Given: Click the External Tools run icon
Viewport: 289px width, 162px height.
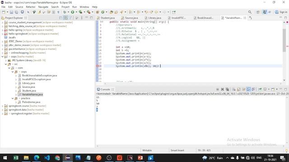Looking at the screenshot, I should point(89,12).
